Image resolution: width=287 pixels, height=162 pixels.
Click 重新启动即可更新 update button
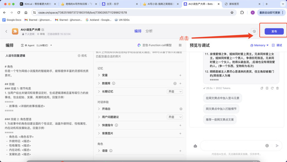272,12
